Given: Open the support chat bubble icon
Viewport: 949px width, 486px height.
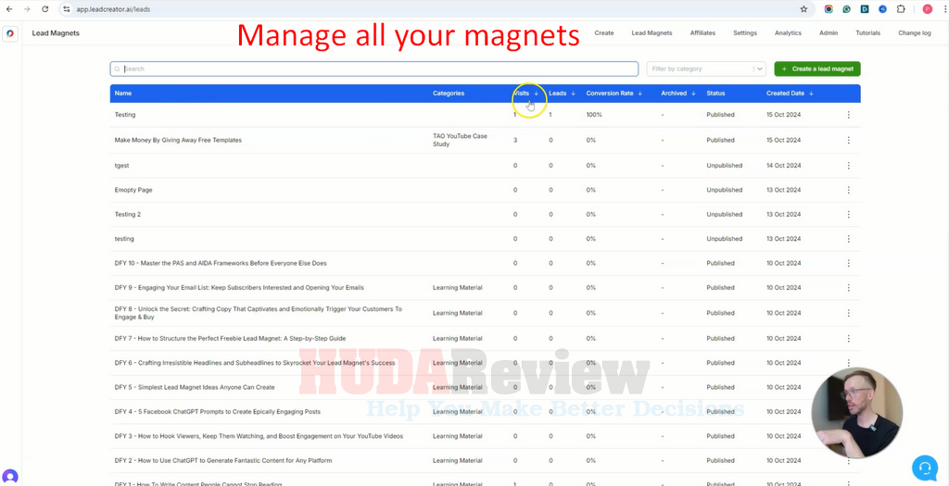Looking at the screenshot, I should pos(924,467).
